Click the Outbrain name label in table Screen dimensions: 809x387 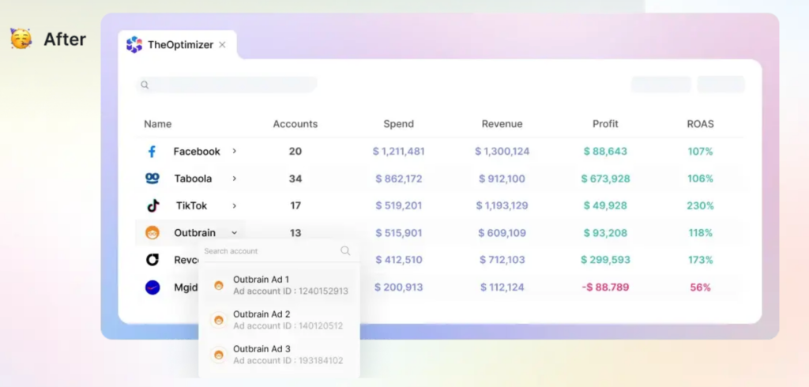[x=194, y=233]
